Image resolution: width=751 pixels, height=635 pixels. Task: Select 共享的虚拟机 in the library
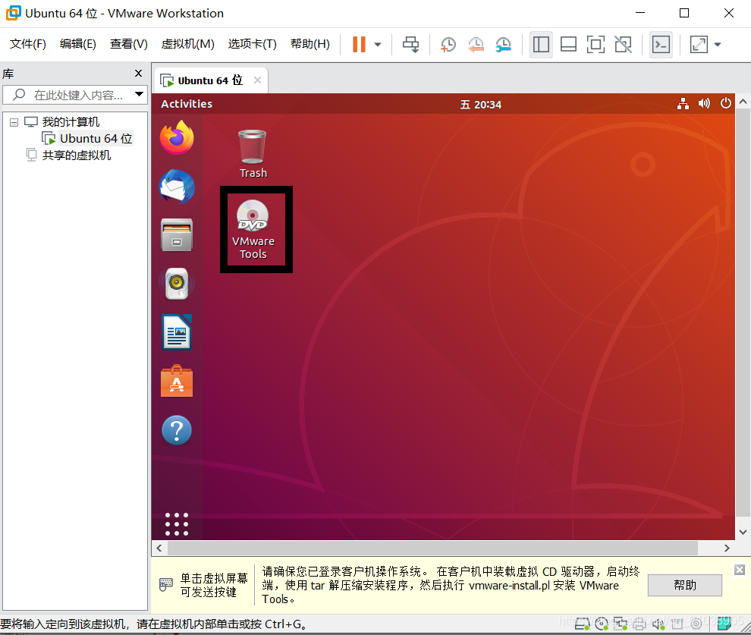76,156
